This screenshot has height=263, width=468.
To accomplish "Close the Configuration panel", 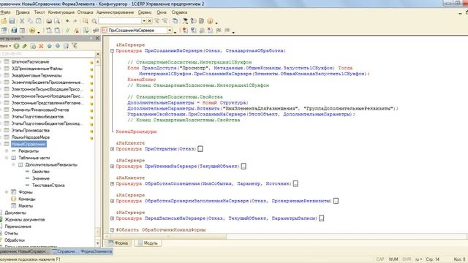I will pyautogui.click(x=97, y=38).
